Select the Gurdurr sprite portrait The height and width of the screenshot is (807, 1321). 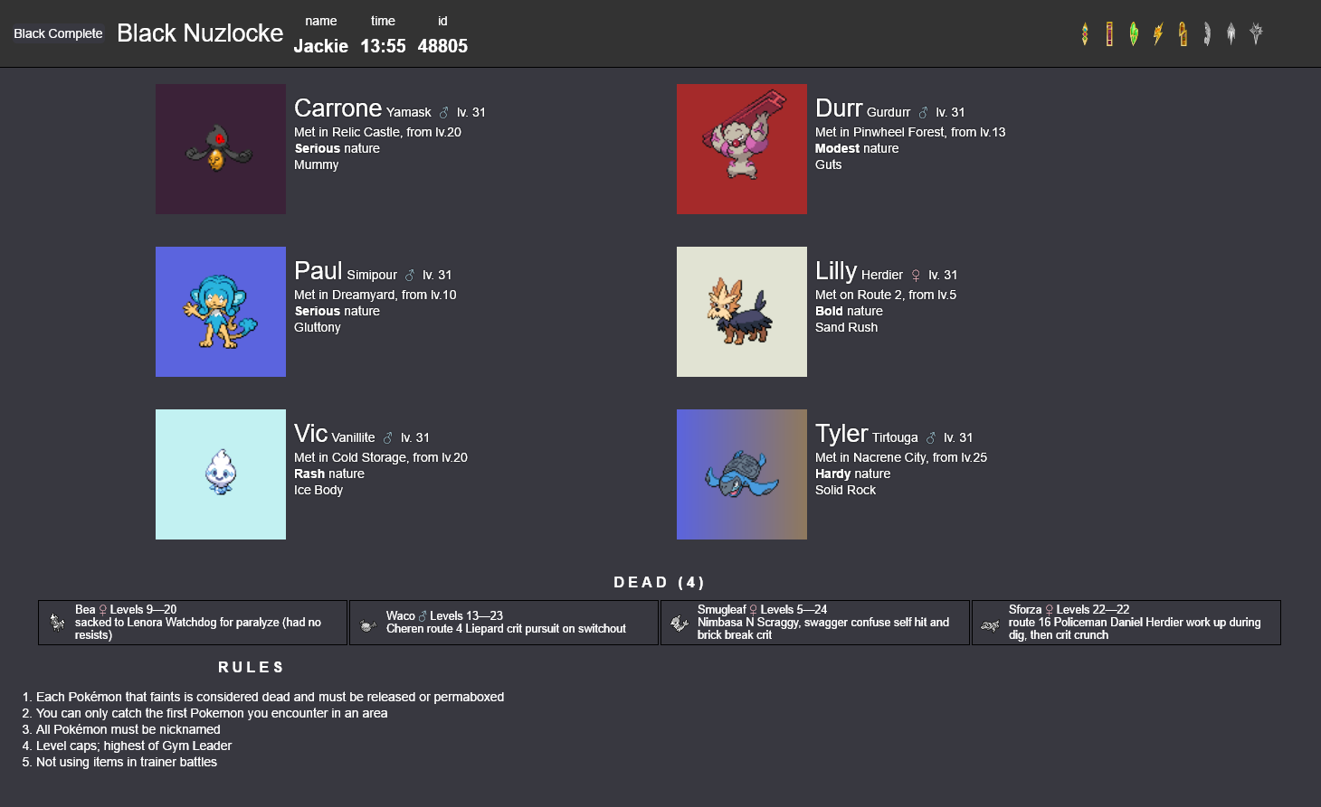[x=742, y=149]
